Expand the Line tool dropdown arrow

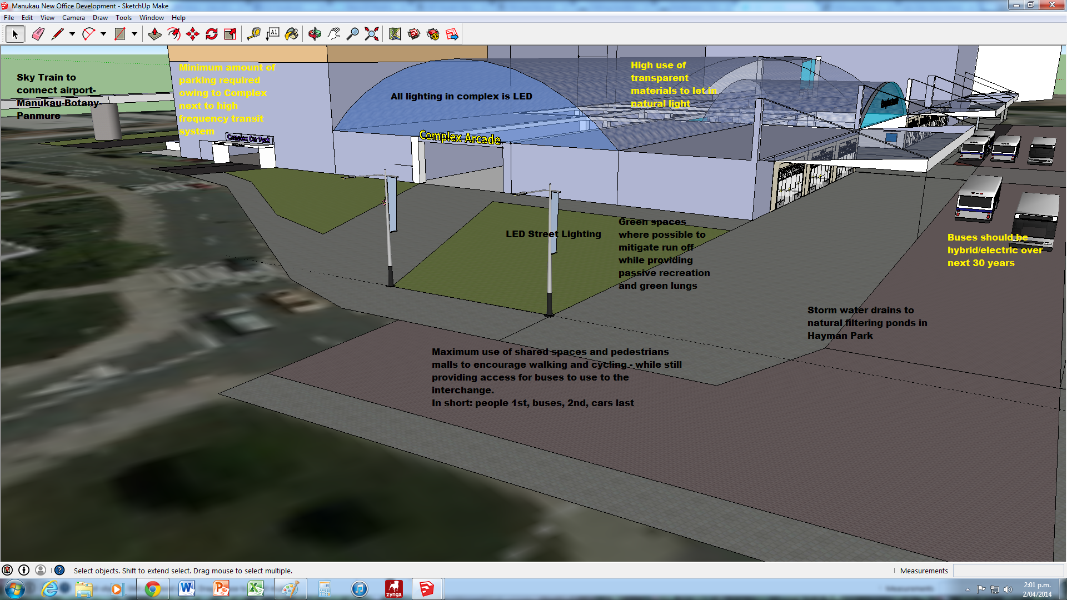tap(72, 34)
